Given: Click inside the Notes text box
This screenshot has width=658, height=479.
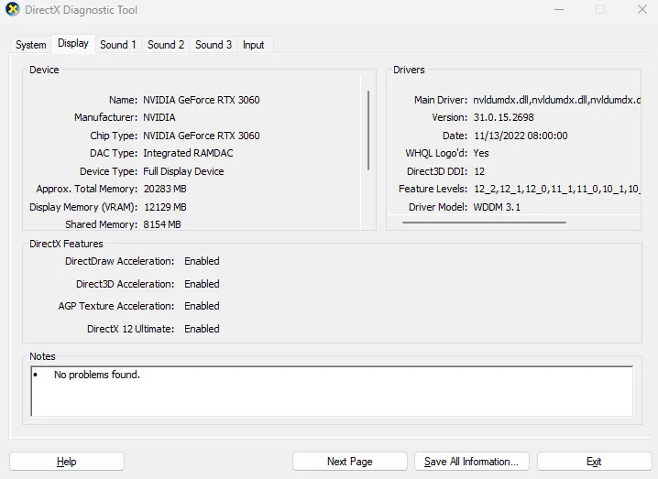Looking at the screenshot, I should pos(332,391).
